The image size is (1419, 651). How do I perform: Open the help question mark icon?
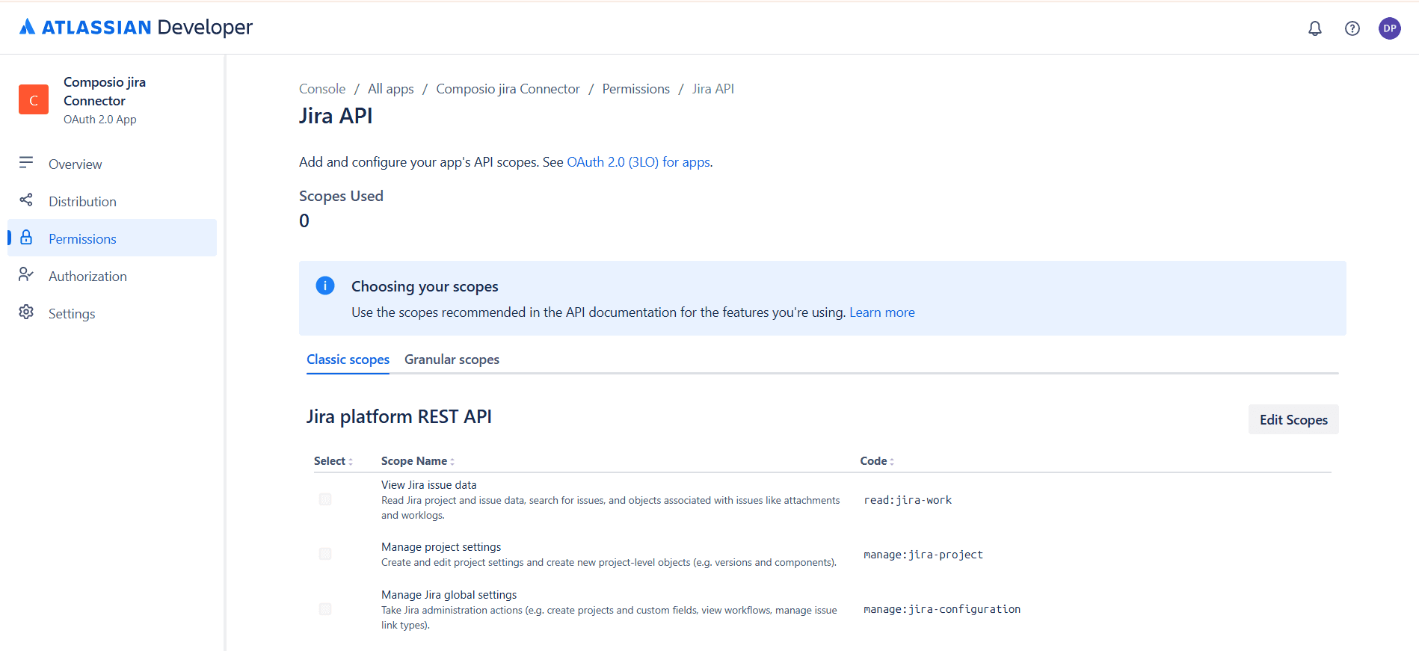coord(1352,28)
